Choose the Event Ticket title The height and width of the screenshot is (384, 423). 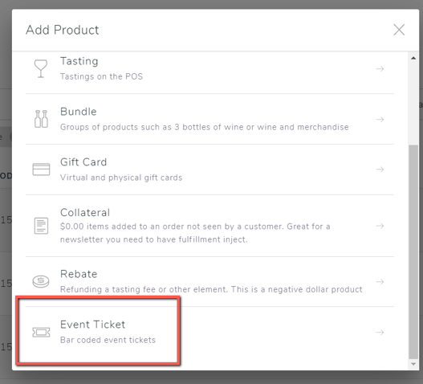point(92,325)
